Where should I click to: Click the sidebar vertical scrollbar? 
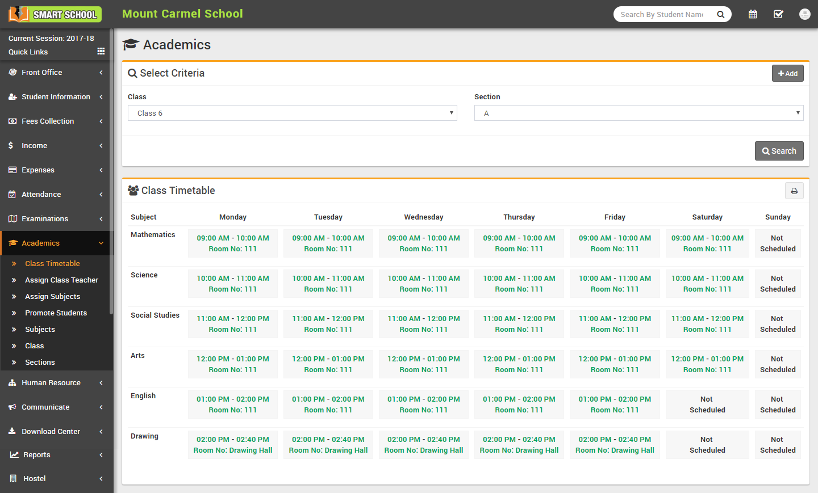[111, 170]
